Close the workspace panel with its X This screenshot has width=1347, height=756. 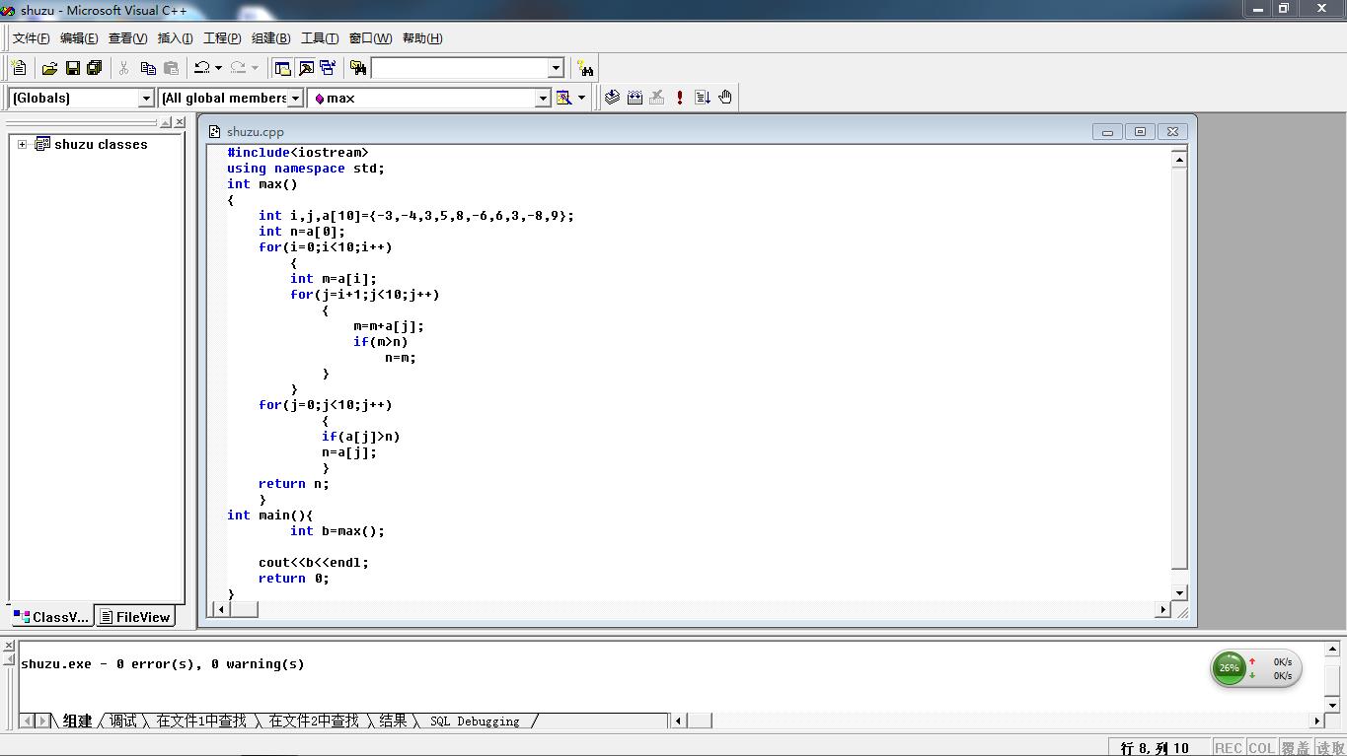click(180, 122)
